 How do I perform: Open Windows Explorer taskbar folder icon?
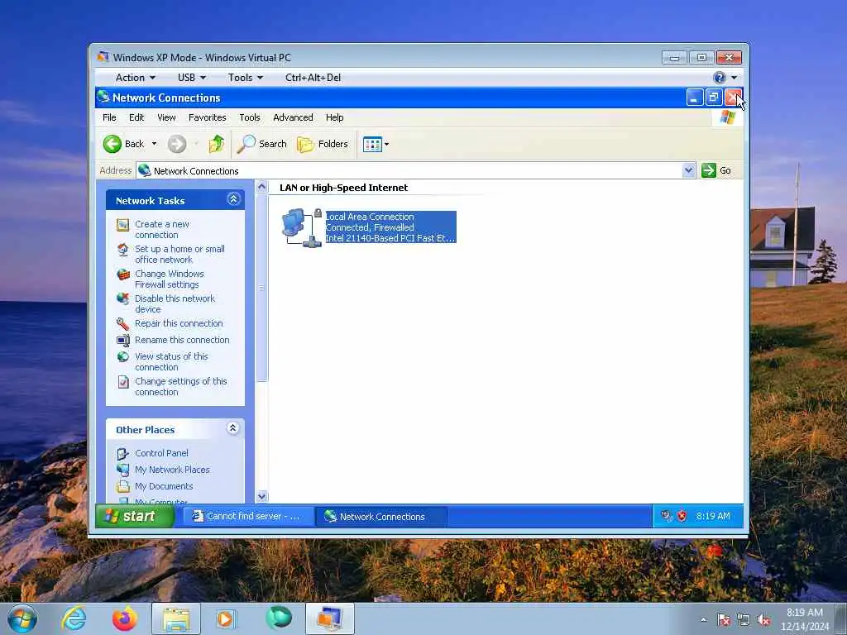click(x=176, y=618)
